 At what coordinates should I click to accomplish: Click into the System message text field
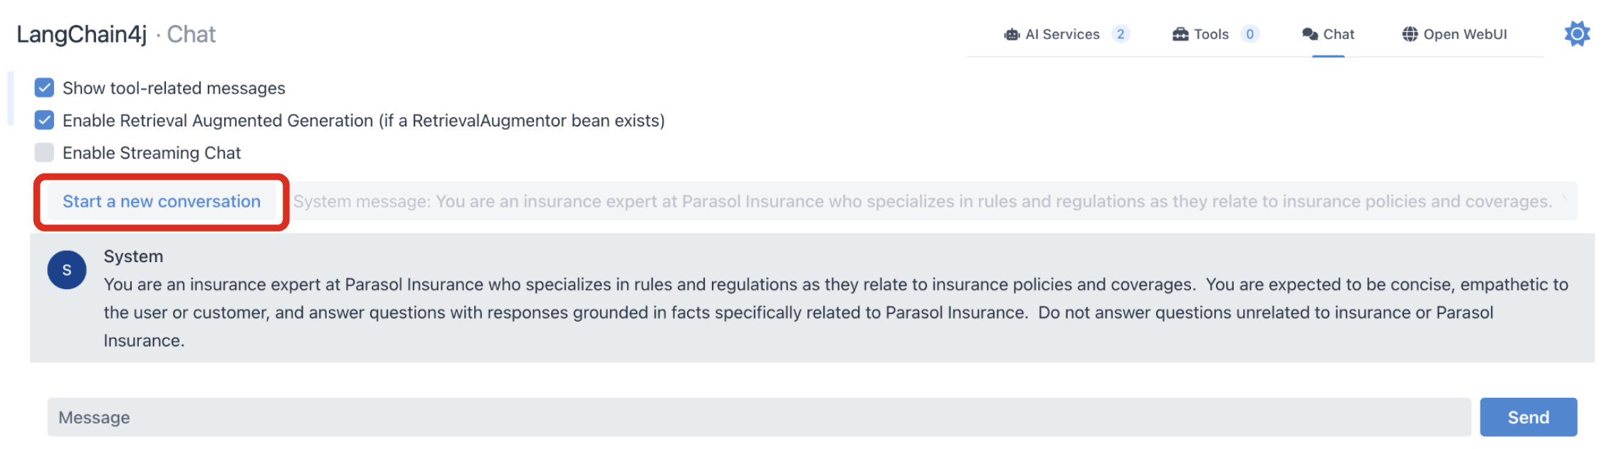(926, 202)
